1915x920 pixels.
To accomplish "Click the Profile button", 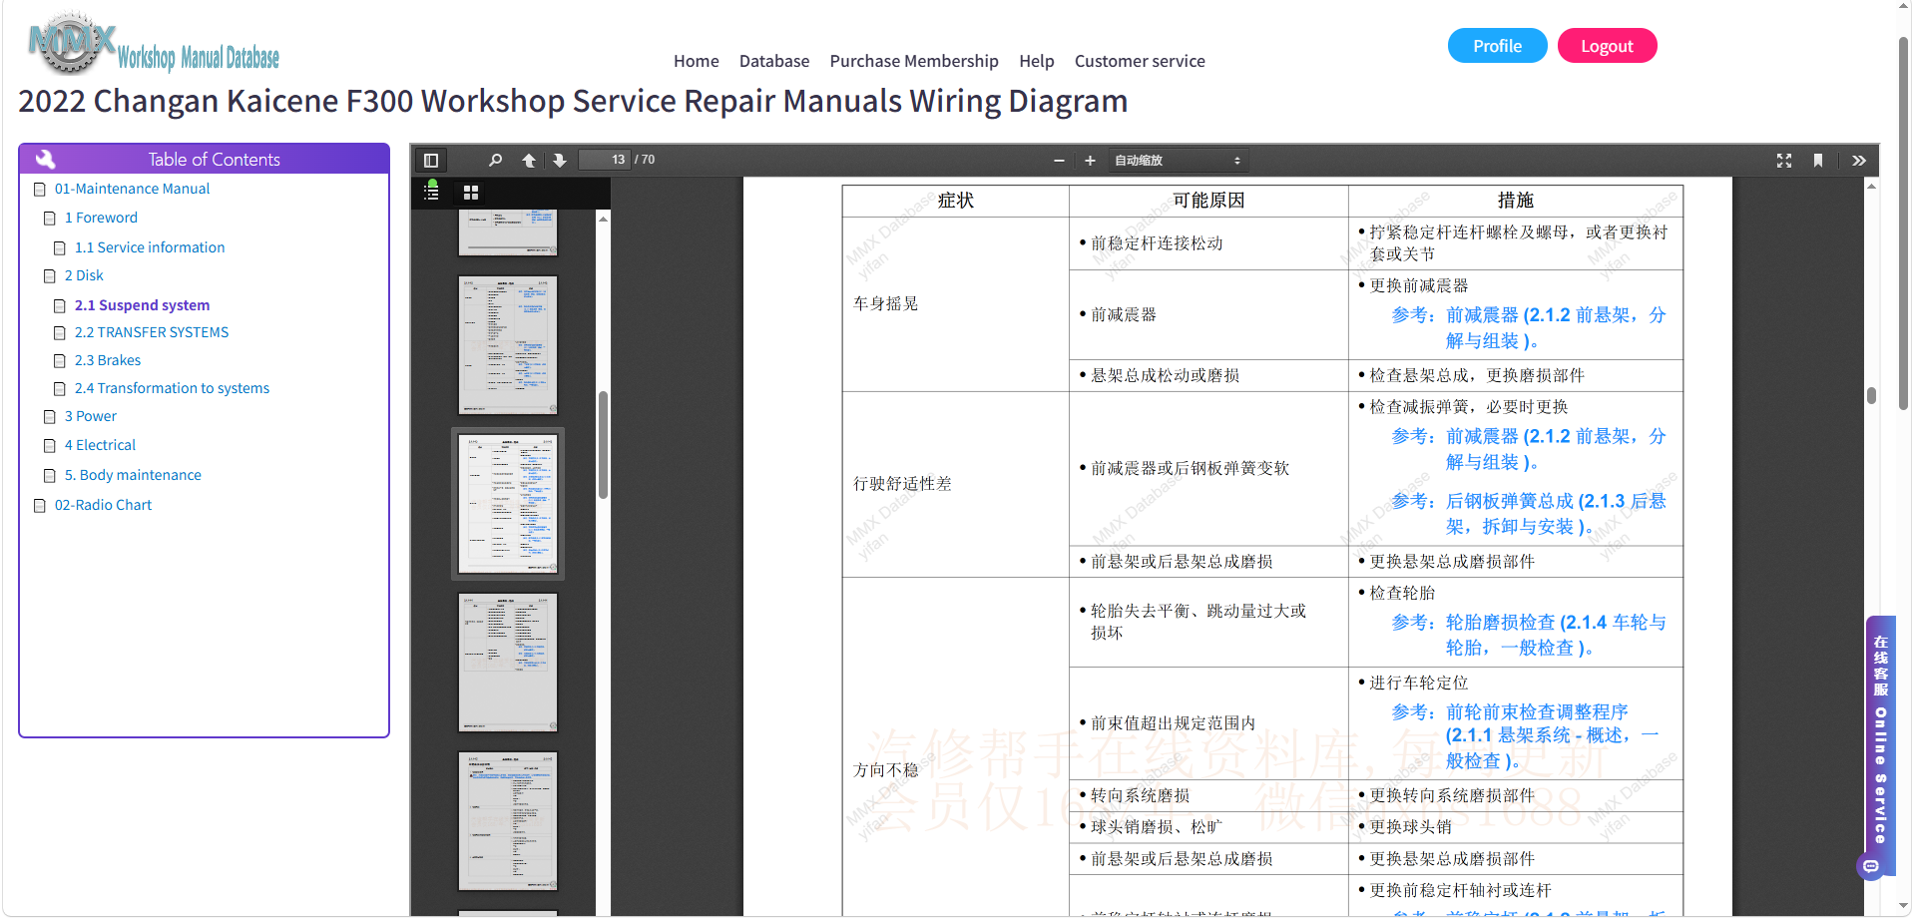I will pyautogui.click(x=1498, y=46).
